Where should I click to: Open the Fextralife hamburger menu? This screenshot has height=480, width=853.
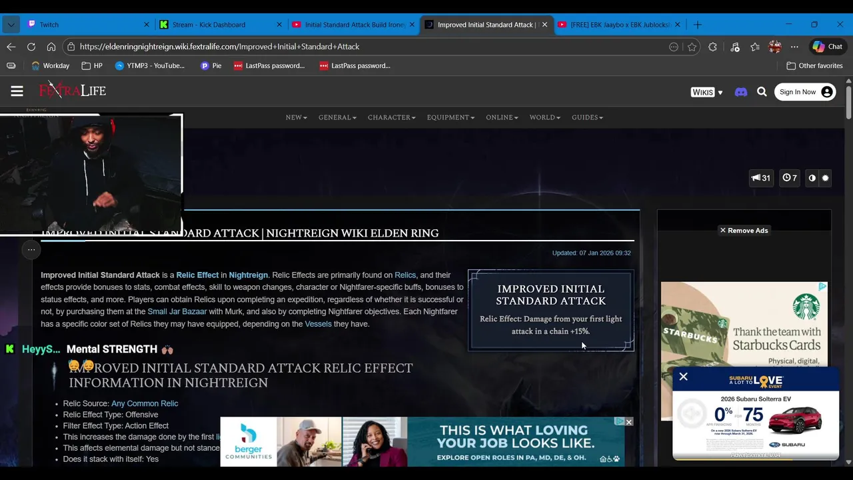pyautogui.click(x=17, y=91)
